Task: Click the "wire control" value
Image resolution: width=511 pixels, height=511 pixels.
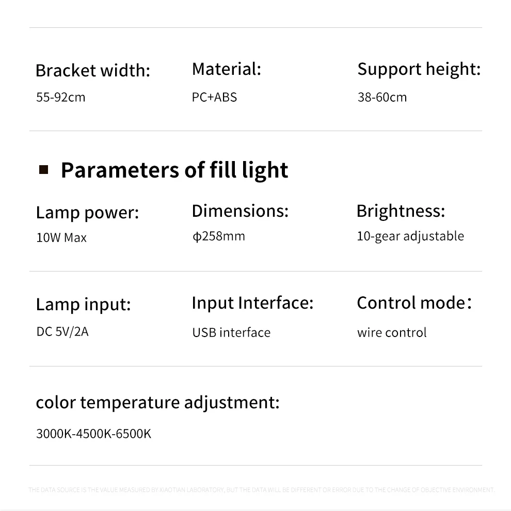Action: coord(392,332)
